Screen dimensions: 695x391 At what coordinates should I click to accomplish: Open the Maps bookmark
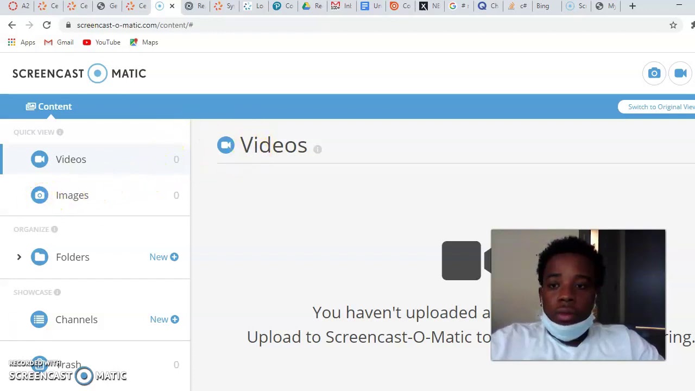pos(144,42)
